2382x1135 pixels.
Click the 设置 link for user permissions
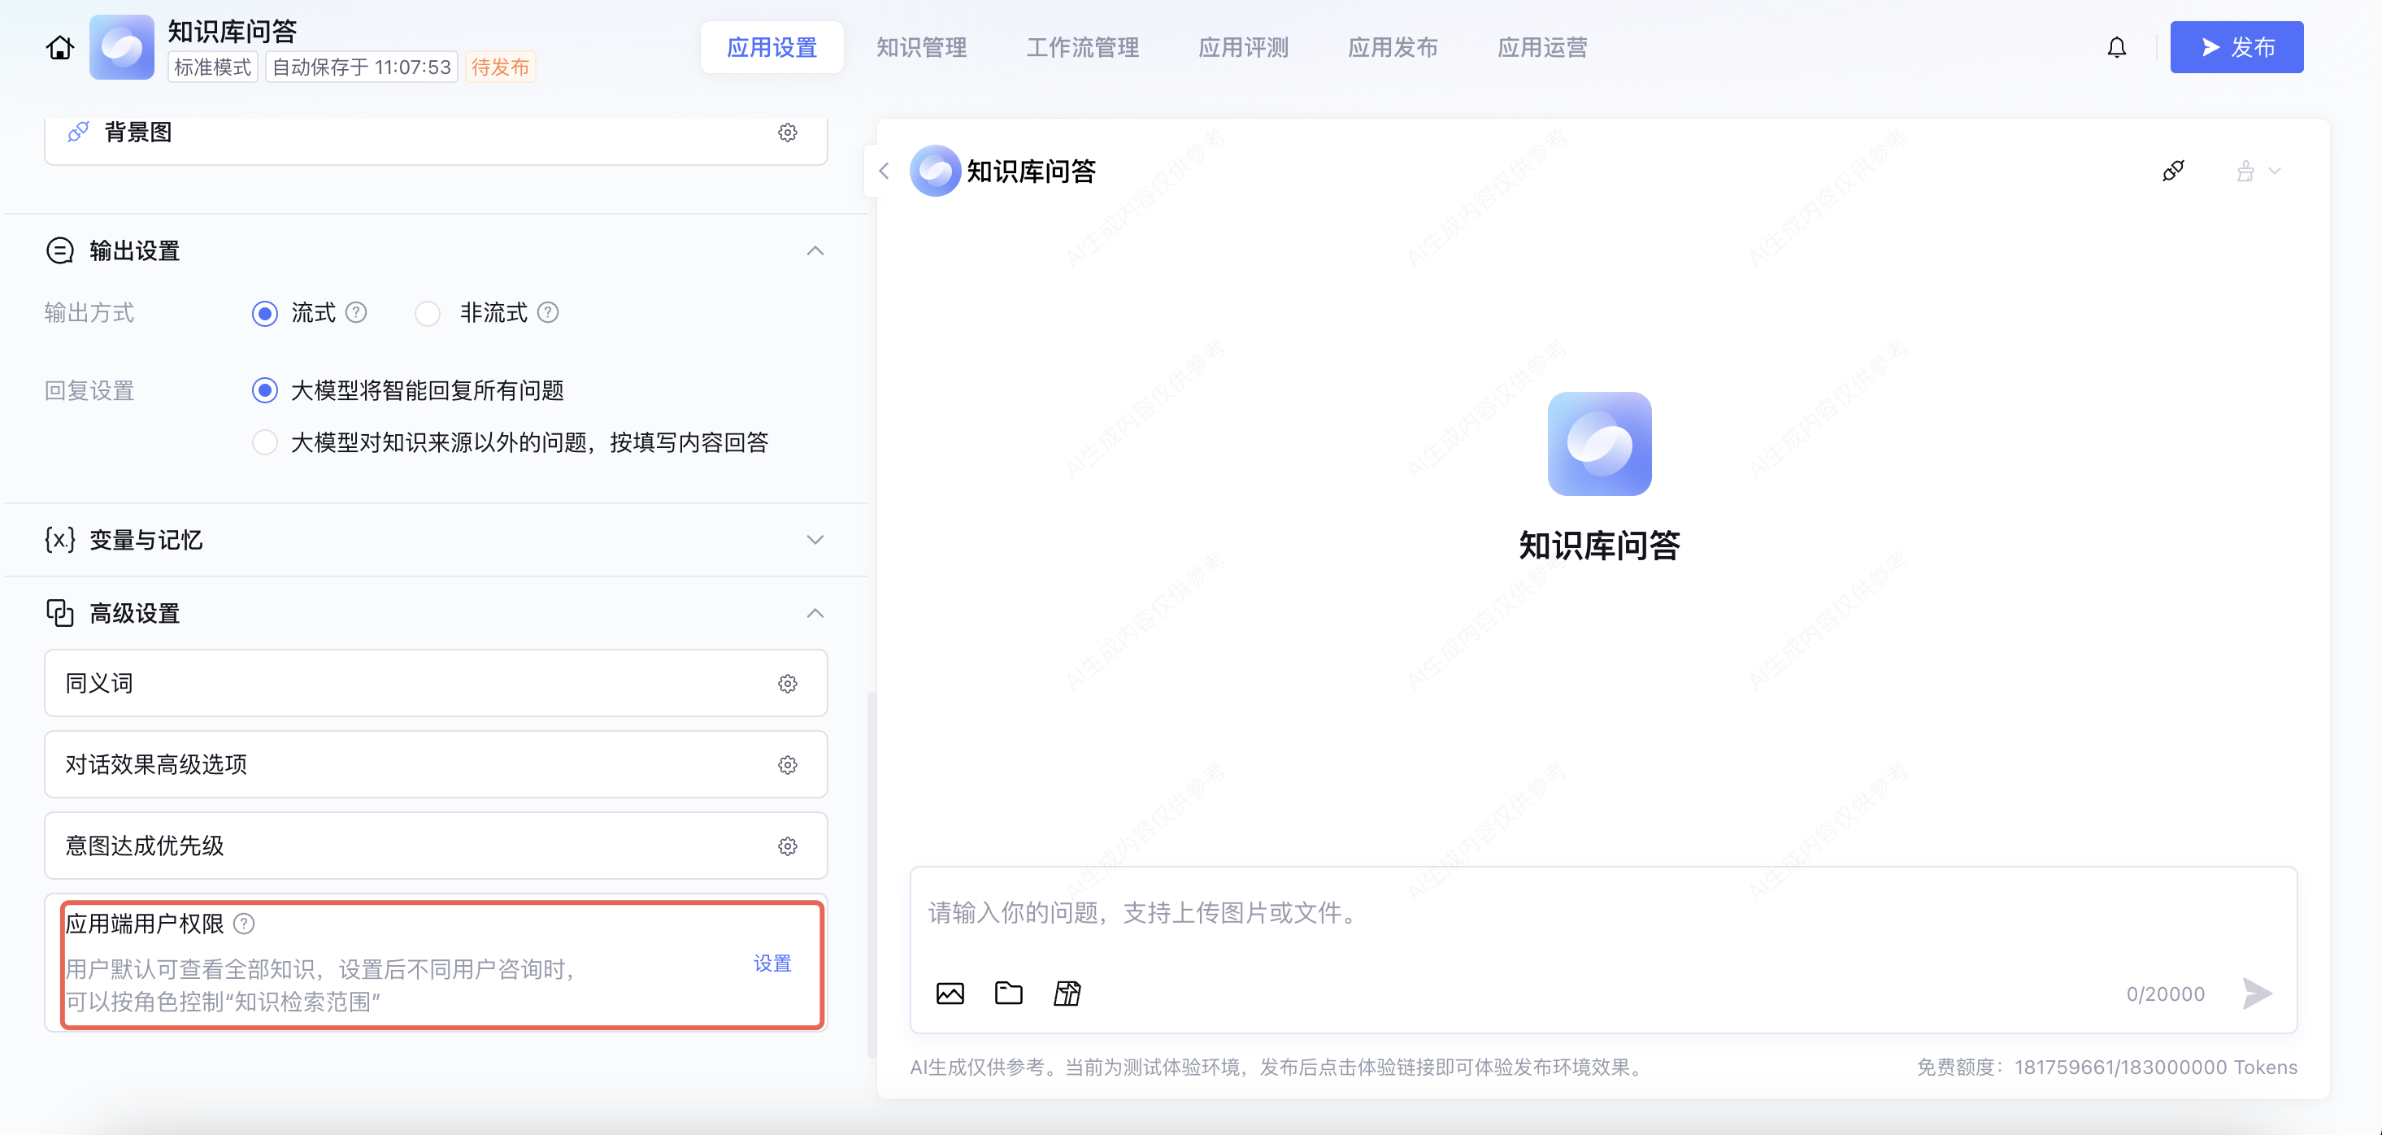point(772,963)
